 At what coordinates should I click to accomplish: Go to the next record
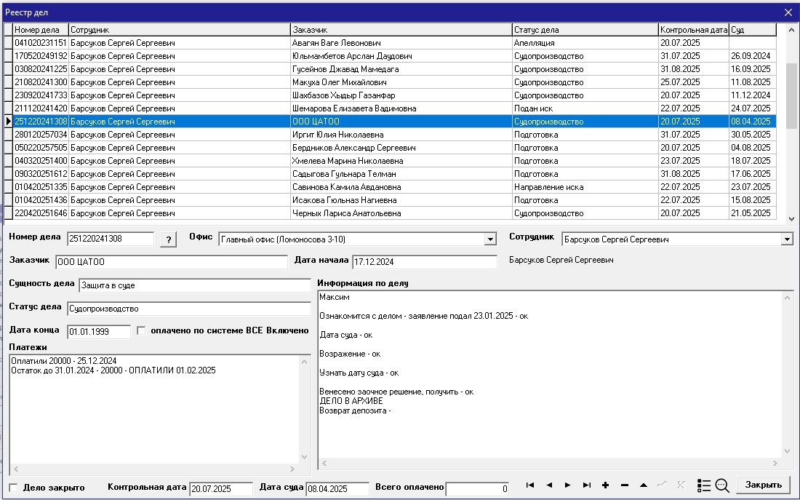point(568,485)
